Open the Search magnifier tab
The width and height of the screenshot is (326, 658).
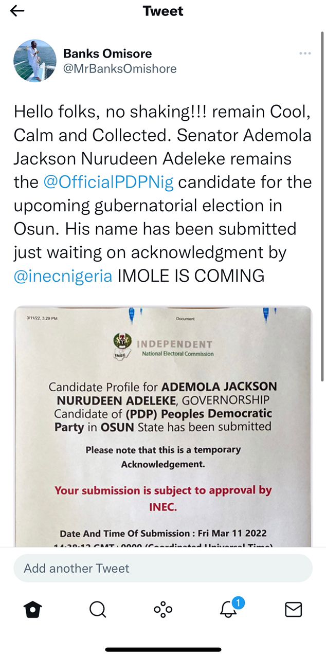pos(98,610)
